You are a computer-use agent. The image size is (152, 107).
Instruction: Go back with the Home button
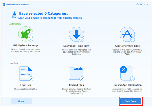tap(21, 101)
